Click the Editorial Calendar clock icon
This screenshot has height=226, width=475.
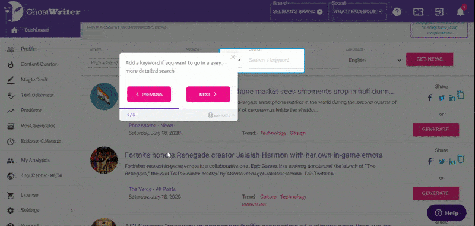pyautogui.click(x=11, y=142)
